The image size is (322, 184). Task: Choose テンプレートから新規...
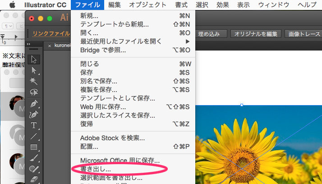pos(133,24)
